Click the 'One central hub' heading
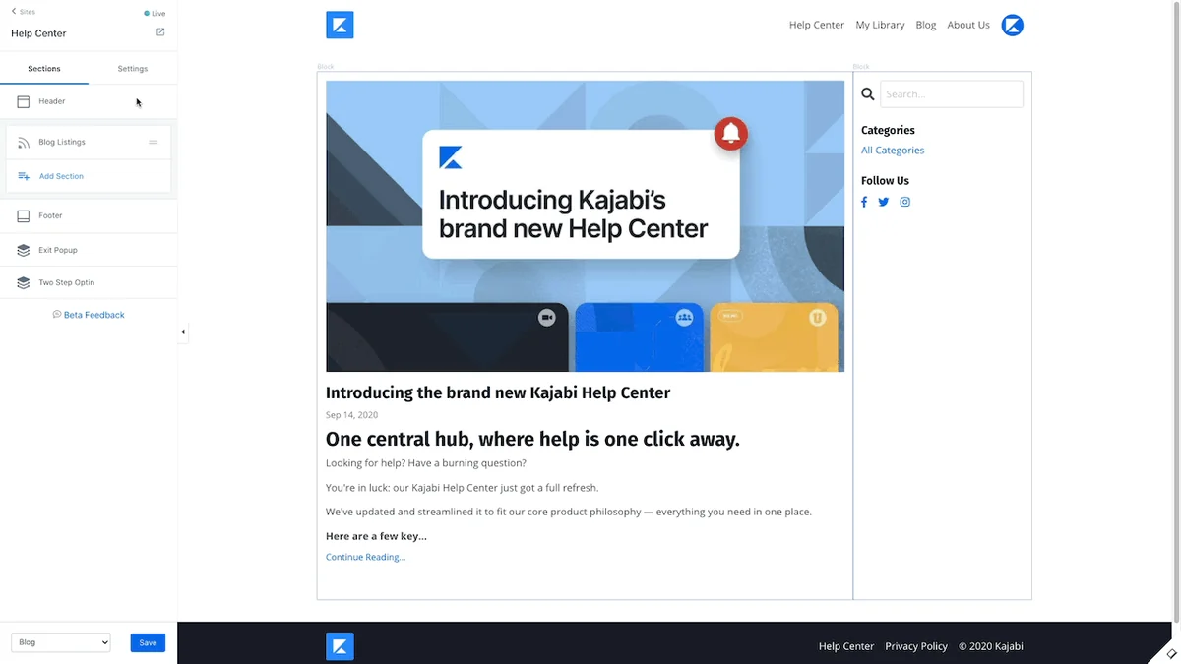Screen dimensions: 1181x664 pyautogui.click(x=532, y=439)
